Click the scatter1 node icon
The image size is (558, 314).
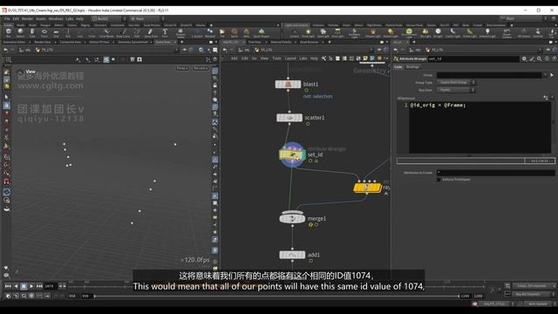click(289, 118)
